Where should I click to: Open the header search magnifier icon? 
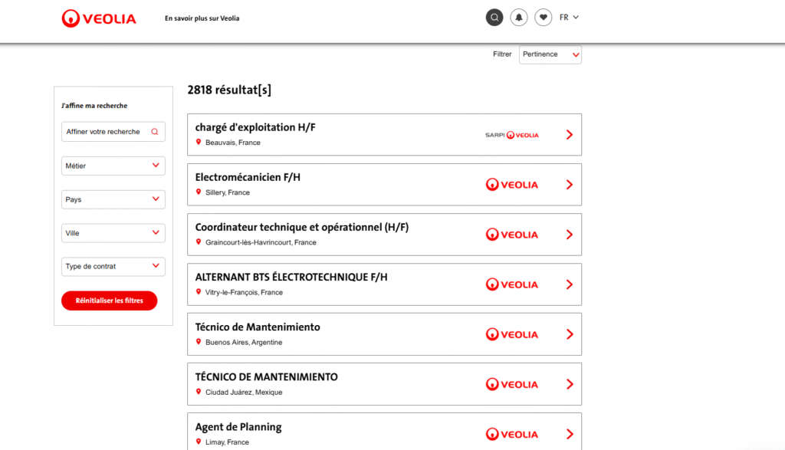pos(494,16)
